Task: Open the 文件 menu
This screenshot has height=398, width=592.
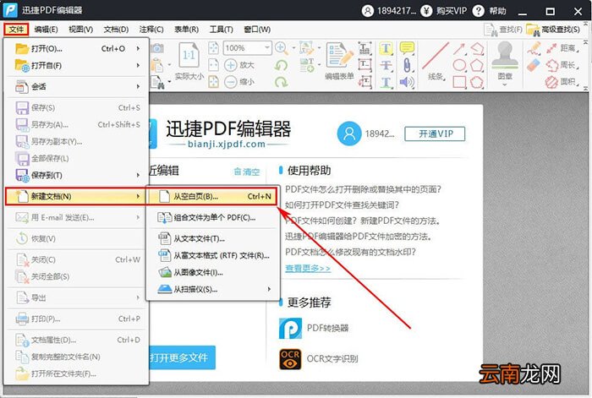Action: point(16,30)
